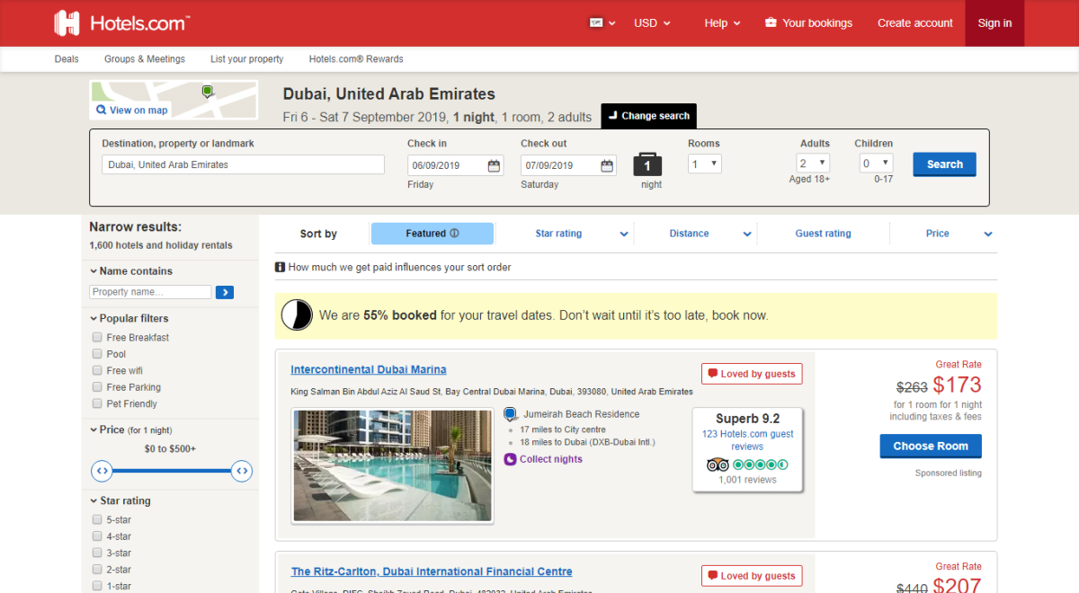
Task: Click the blue Search button
Action: (945, 164)
